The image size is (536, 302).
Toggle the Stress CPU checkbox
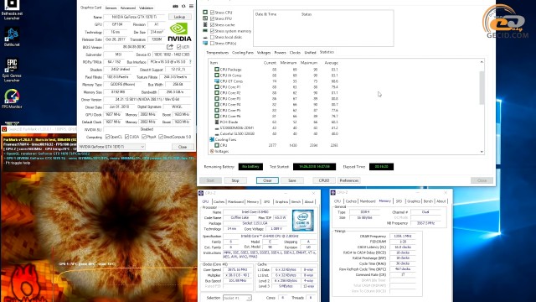pyautogui.click(x=212, y=13)
